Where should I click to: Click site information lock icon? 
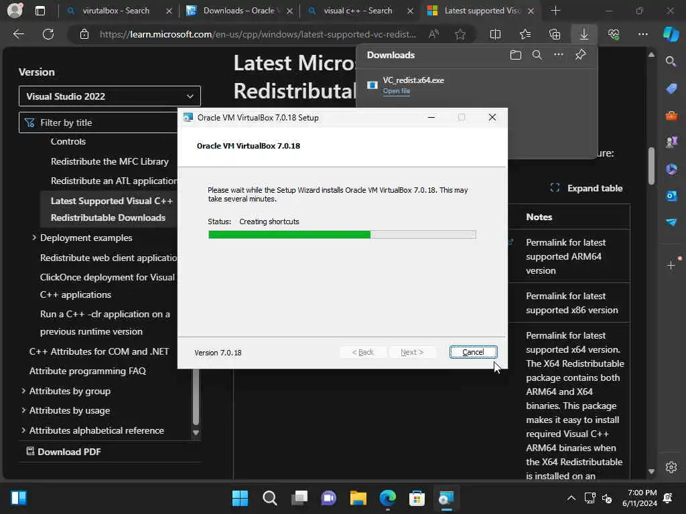[x=84, y=34]
